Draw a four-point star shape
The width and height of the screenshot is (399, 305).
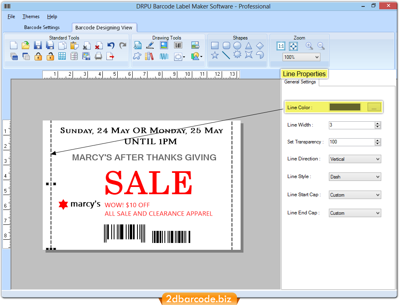tap(249, 54)
